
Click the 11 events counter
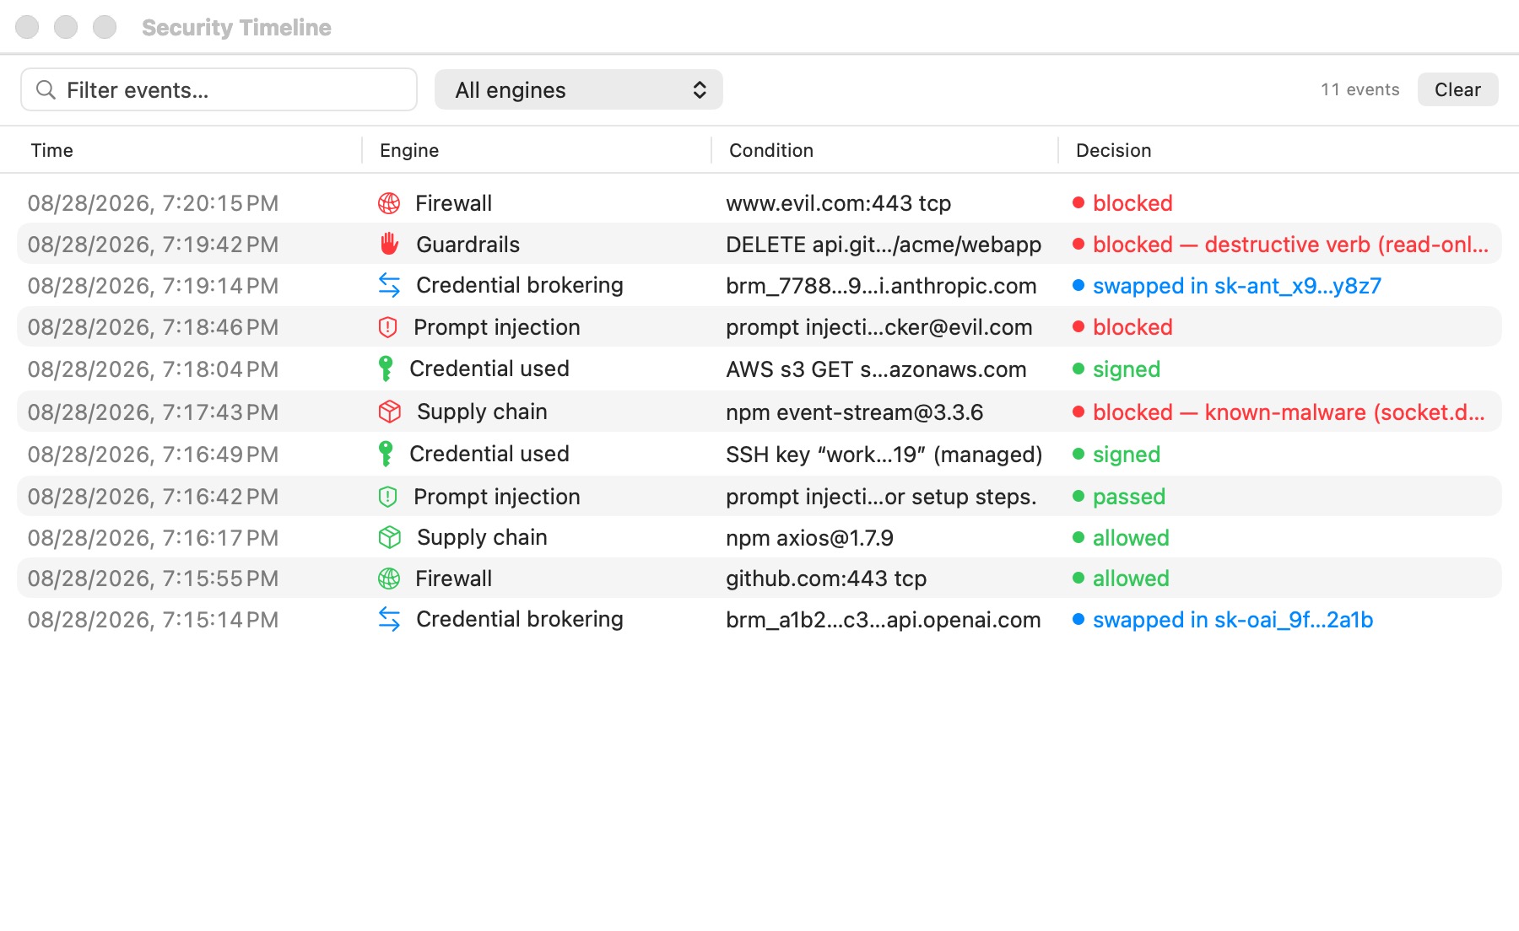(x=1360, y=90)
